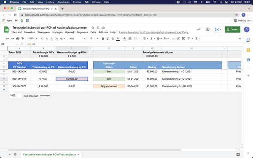
Task: Undo the last action
Action: tap(8, 39)
